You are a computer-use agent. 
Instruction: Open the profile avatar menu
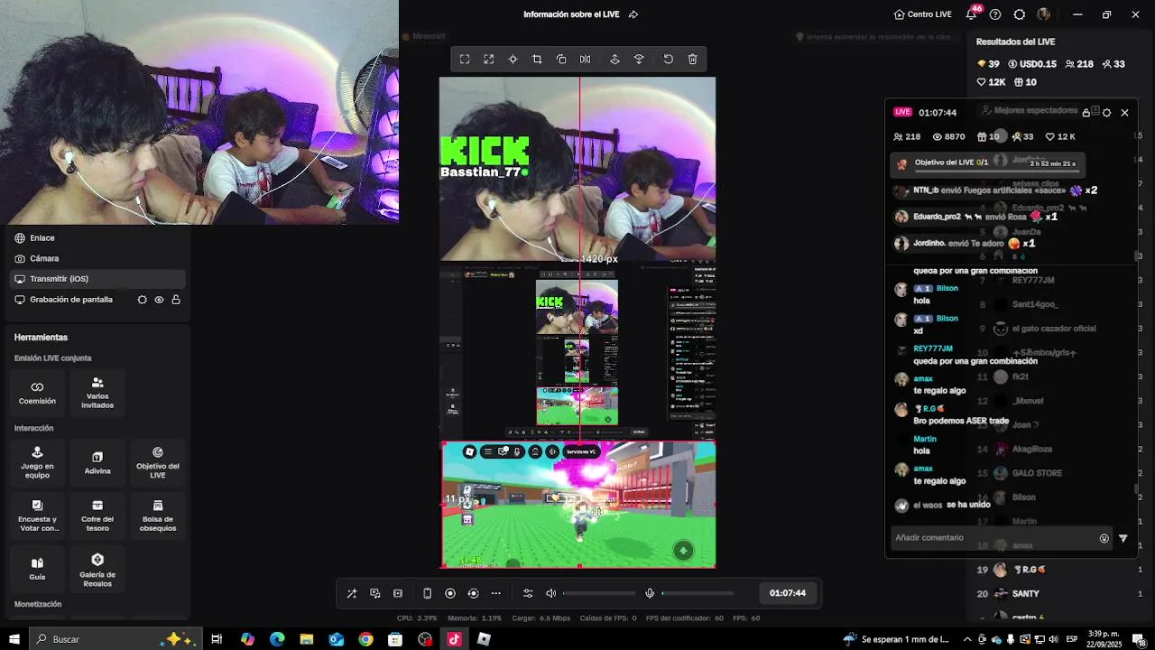[1044, 14]
